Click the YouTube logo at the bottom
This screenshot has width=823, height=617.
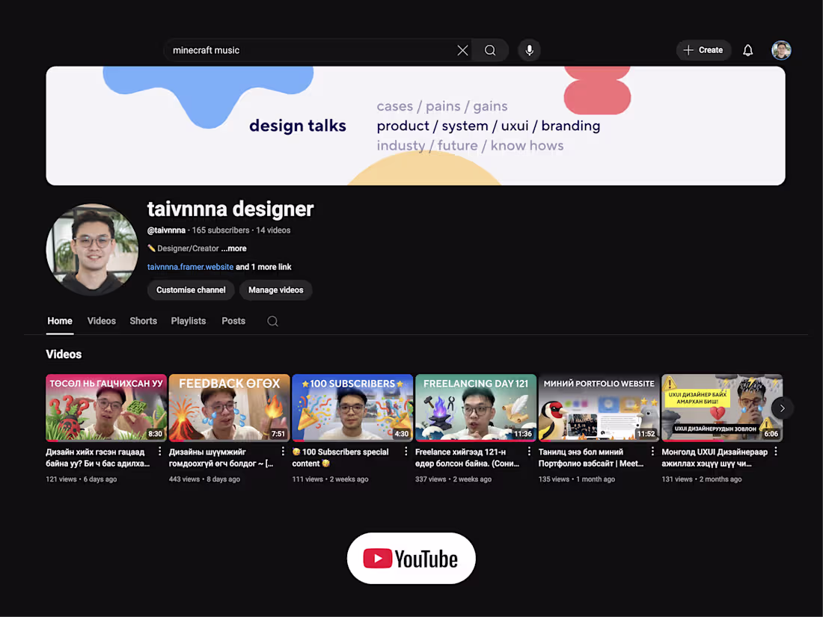pyautogui.click(x=411, y=558)
